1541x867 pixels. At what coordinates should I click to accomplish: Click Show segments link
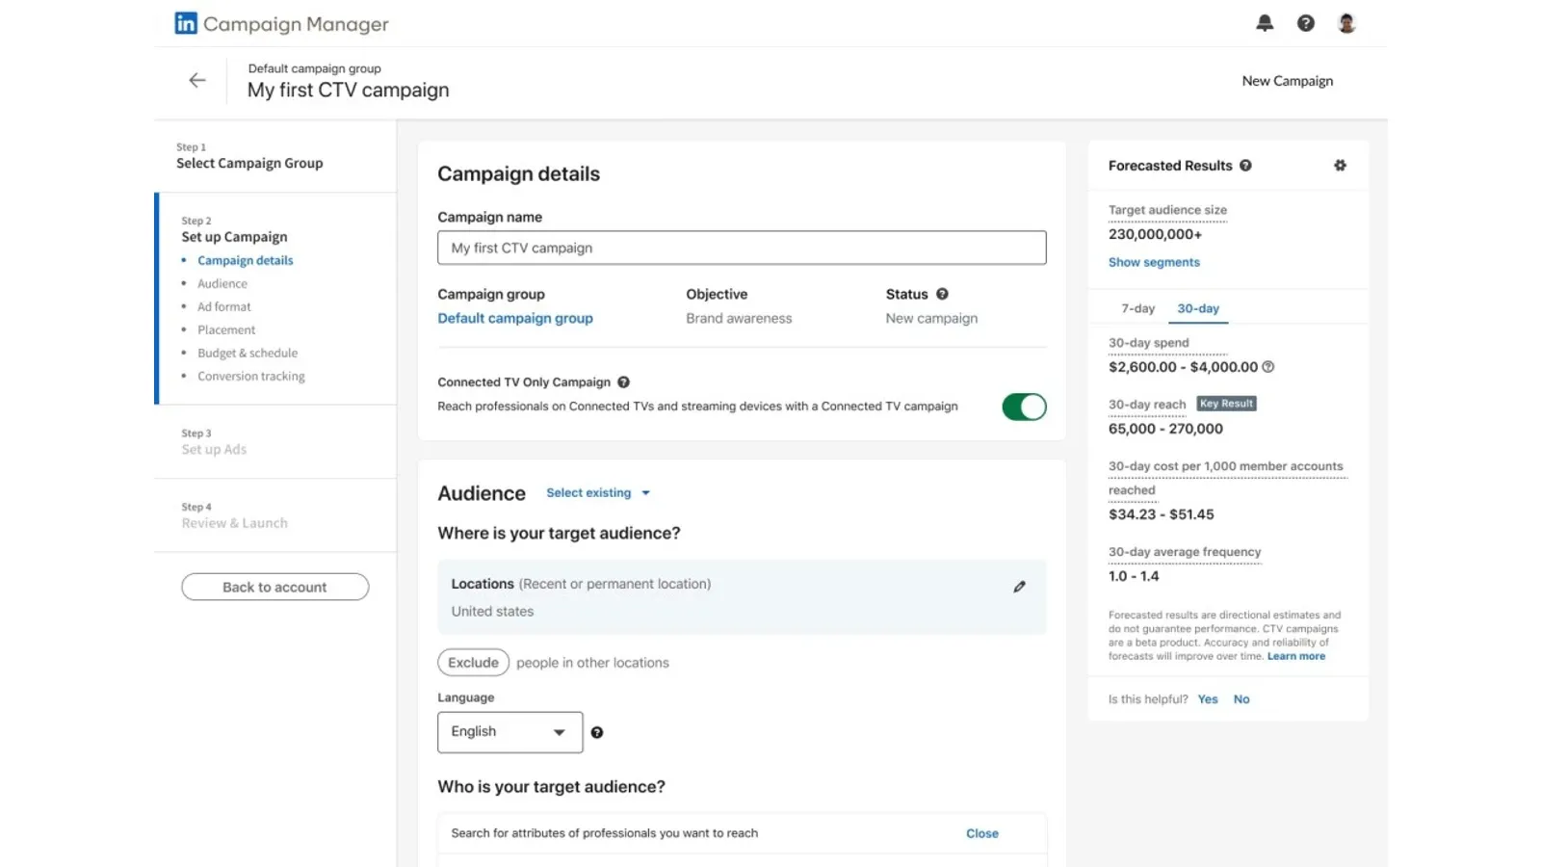(x=1154, y=262)
